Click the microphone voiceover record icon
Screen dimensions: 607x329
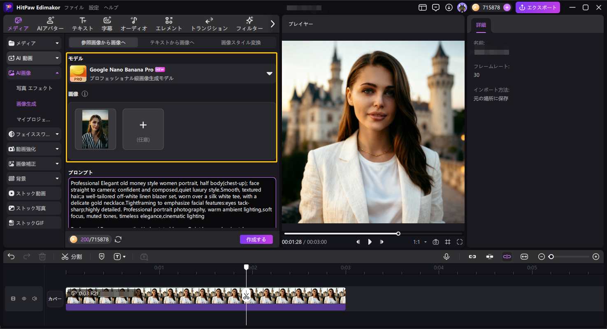tap(447, 257)
